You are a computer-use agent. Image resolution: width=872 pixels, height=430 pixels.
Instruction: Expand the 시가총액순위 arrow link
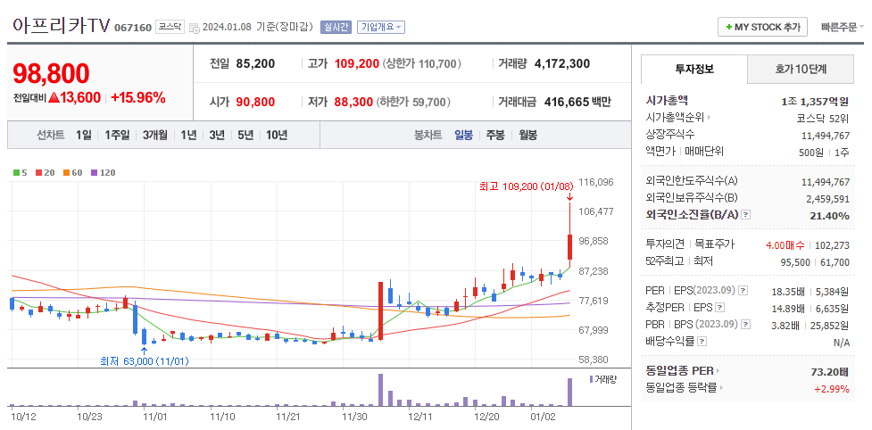[678, 117]
